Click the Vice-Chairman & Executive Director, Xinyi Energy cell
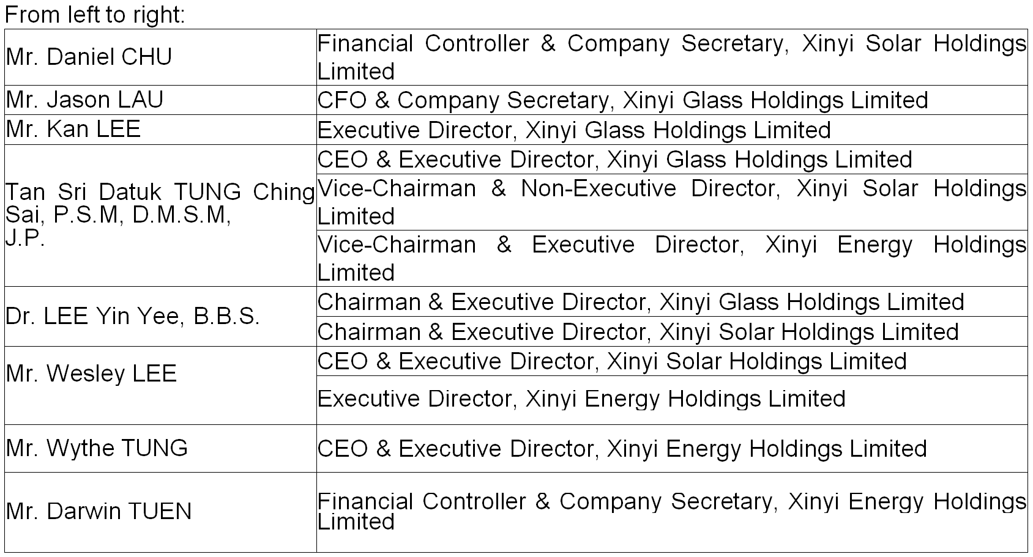1033x557 pixels. (671, 258)
